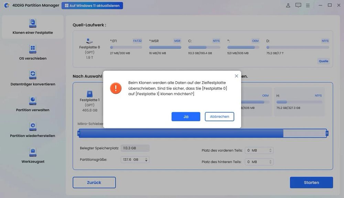The height and width of the screenshot is (198, 344).
Task: Click the Quelle tag on source drive
Action: click(323, 61)
